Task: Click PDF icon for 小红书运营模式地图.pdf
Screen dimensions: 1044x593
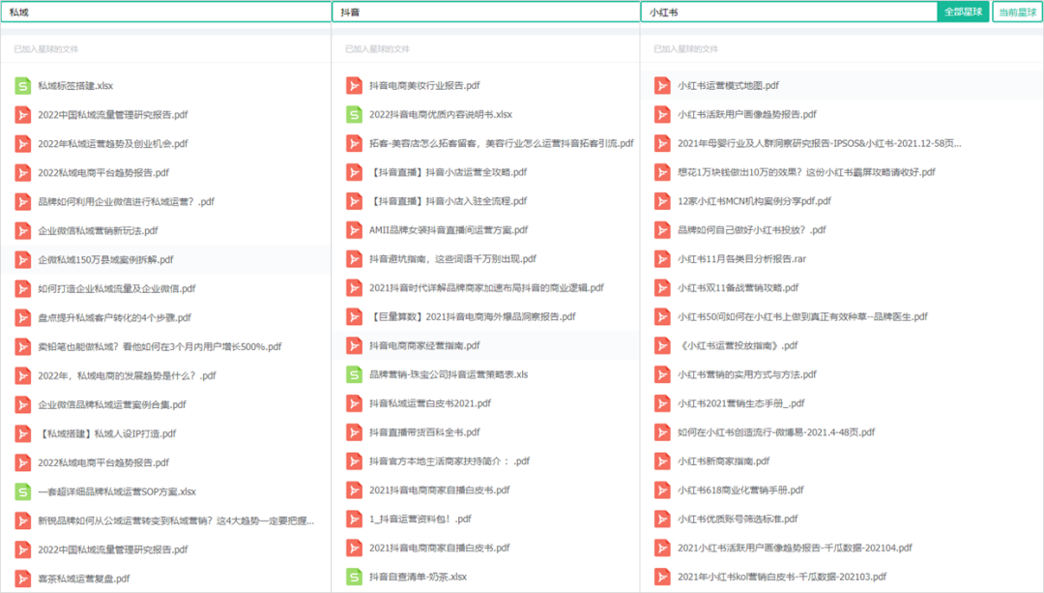Action: pyautogui.click(x=662, y=85)
